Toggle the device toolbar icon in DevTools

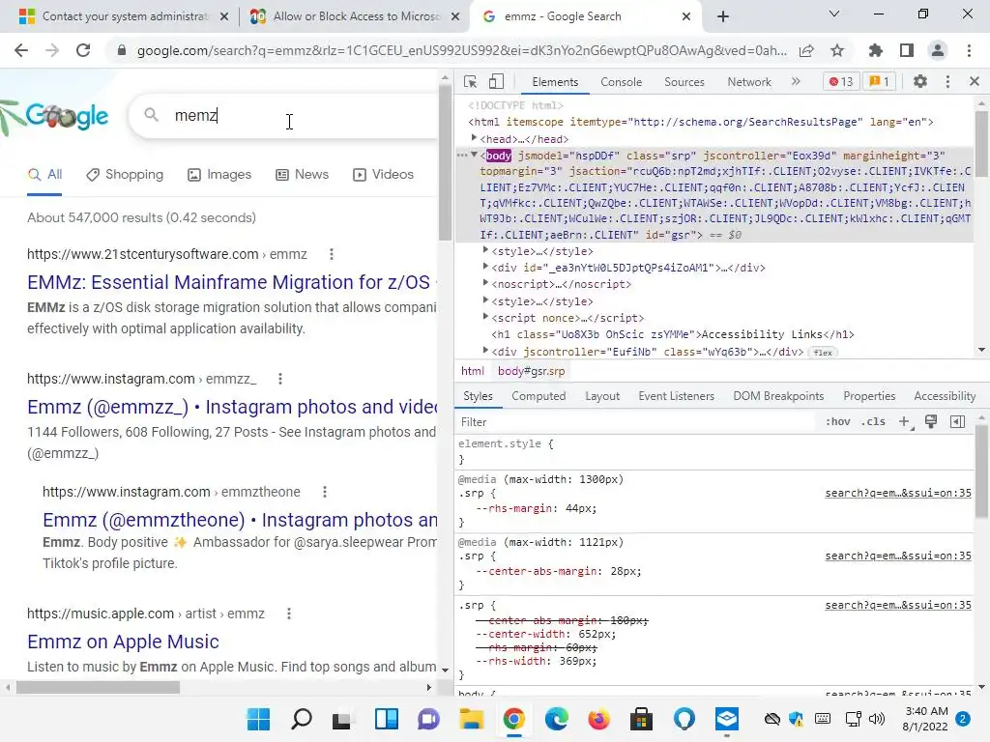496,81
